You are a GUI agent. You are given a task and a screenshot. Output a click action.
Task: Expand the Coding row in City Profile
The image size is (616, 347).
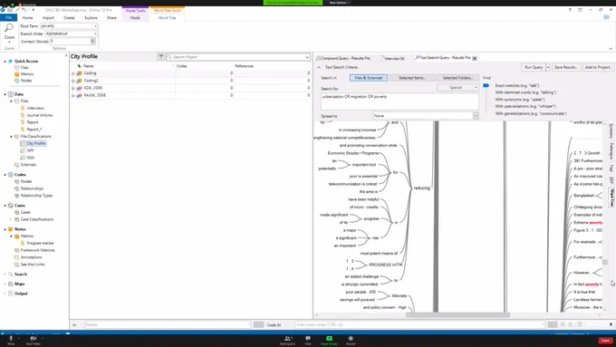click(x=73, y=73)
